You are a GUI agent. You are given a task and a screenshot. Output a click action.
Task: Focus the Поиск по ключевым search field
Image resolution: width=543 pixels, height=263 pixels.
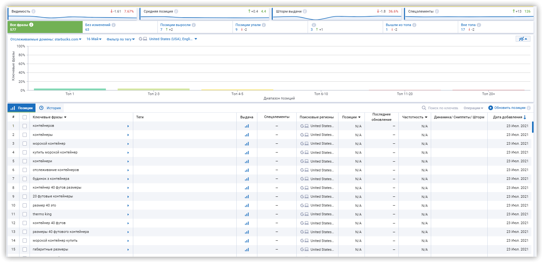(443, 108)
